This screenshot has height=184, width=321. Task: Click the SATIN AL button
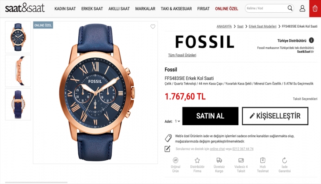(x=210, y=116)
